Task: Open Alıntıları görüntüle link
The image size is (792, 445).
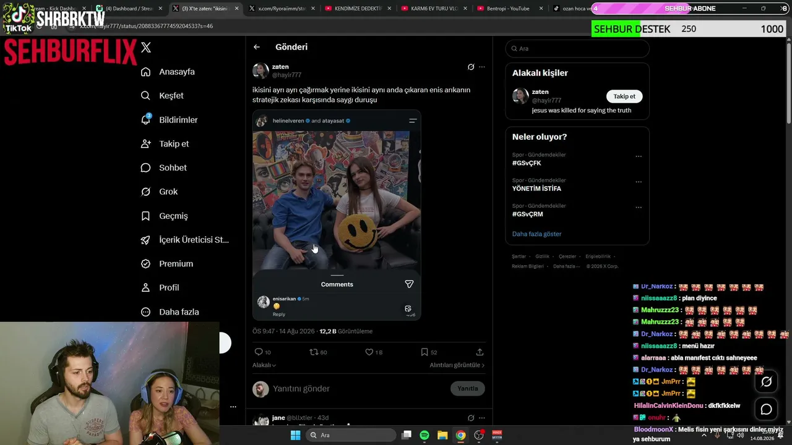Action: [x=457, y=365]
